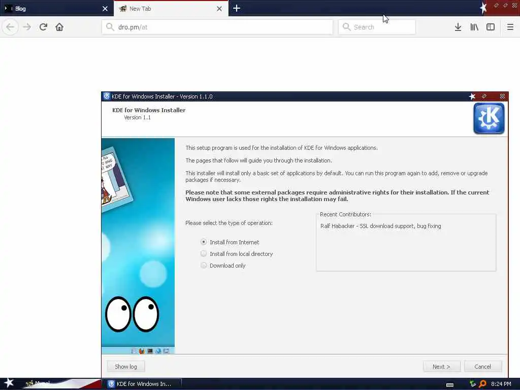
Task: Go back with the browser back arrow
Action: pos(10,27)
